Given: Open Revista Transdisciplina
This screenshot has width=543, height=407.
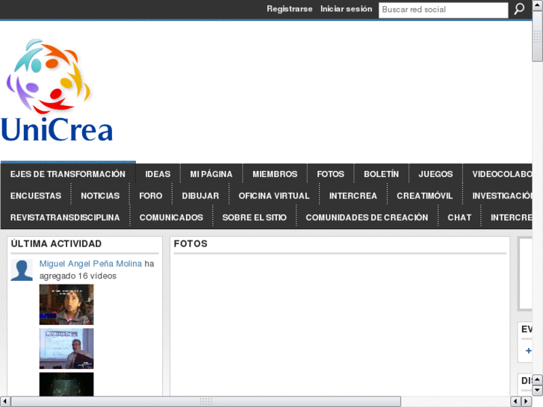Looking at the screenshot, I should pyautogui.click(x=65, y=217).
